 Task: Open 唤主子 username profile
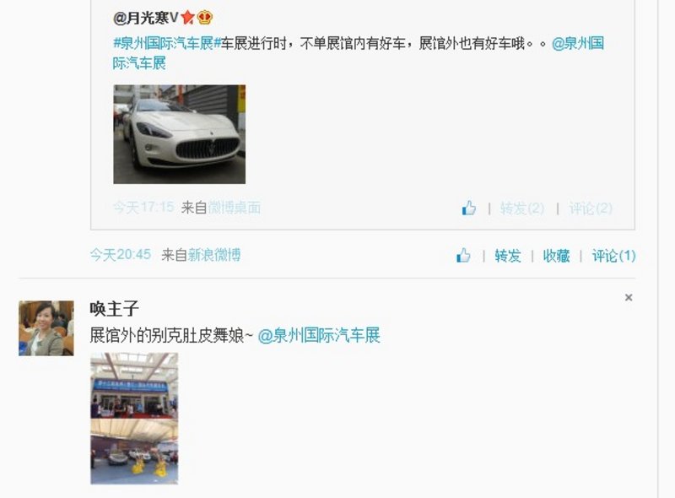point(114,309)
